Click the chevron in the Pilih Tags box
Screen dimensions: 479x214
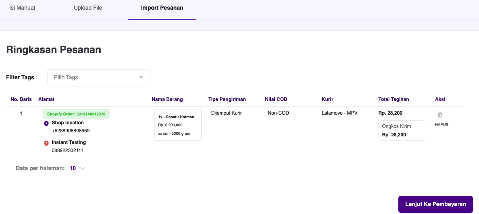[141, 77]
